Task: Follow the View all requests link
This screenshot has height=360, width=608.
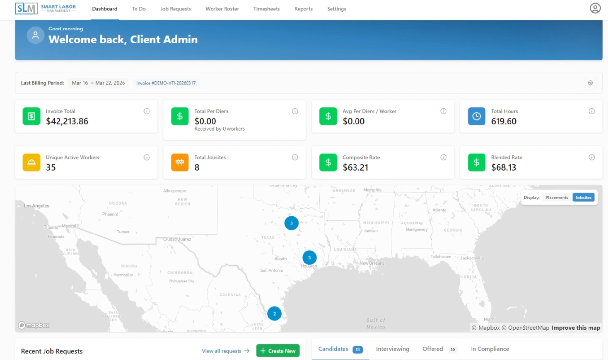Action: click(226, 351)
